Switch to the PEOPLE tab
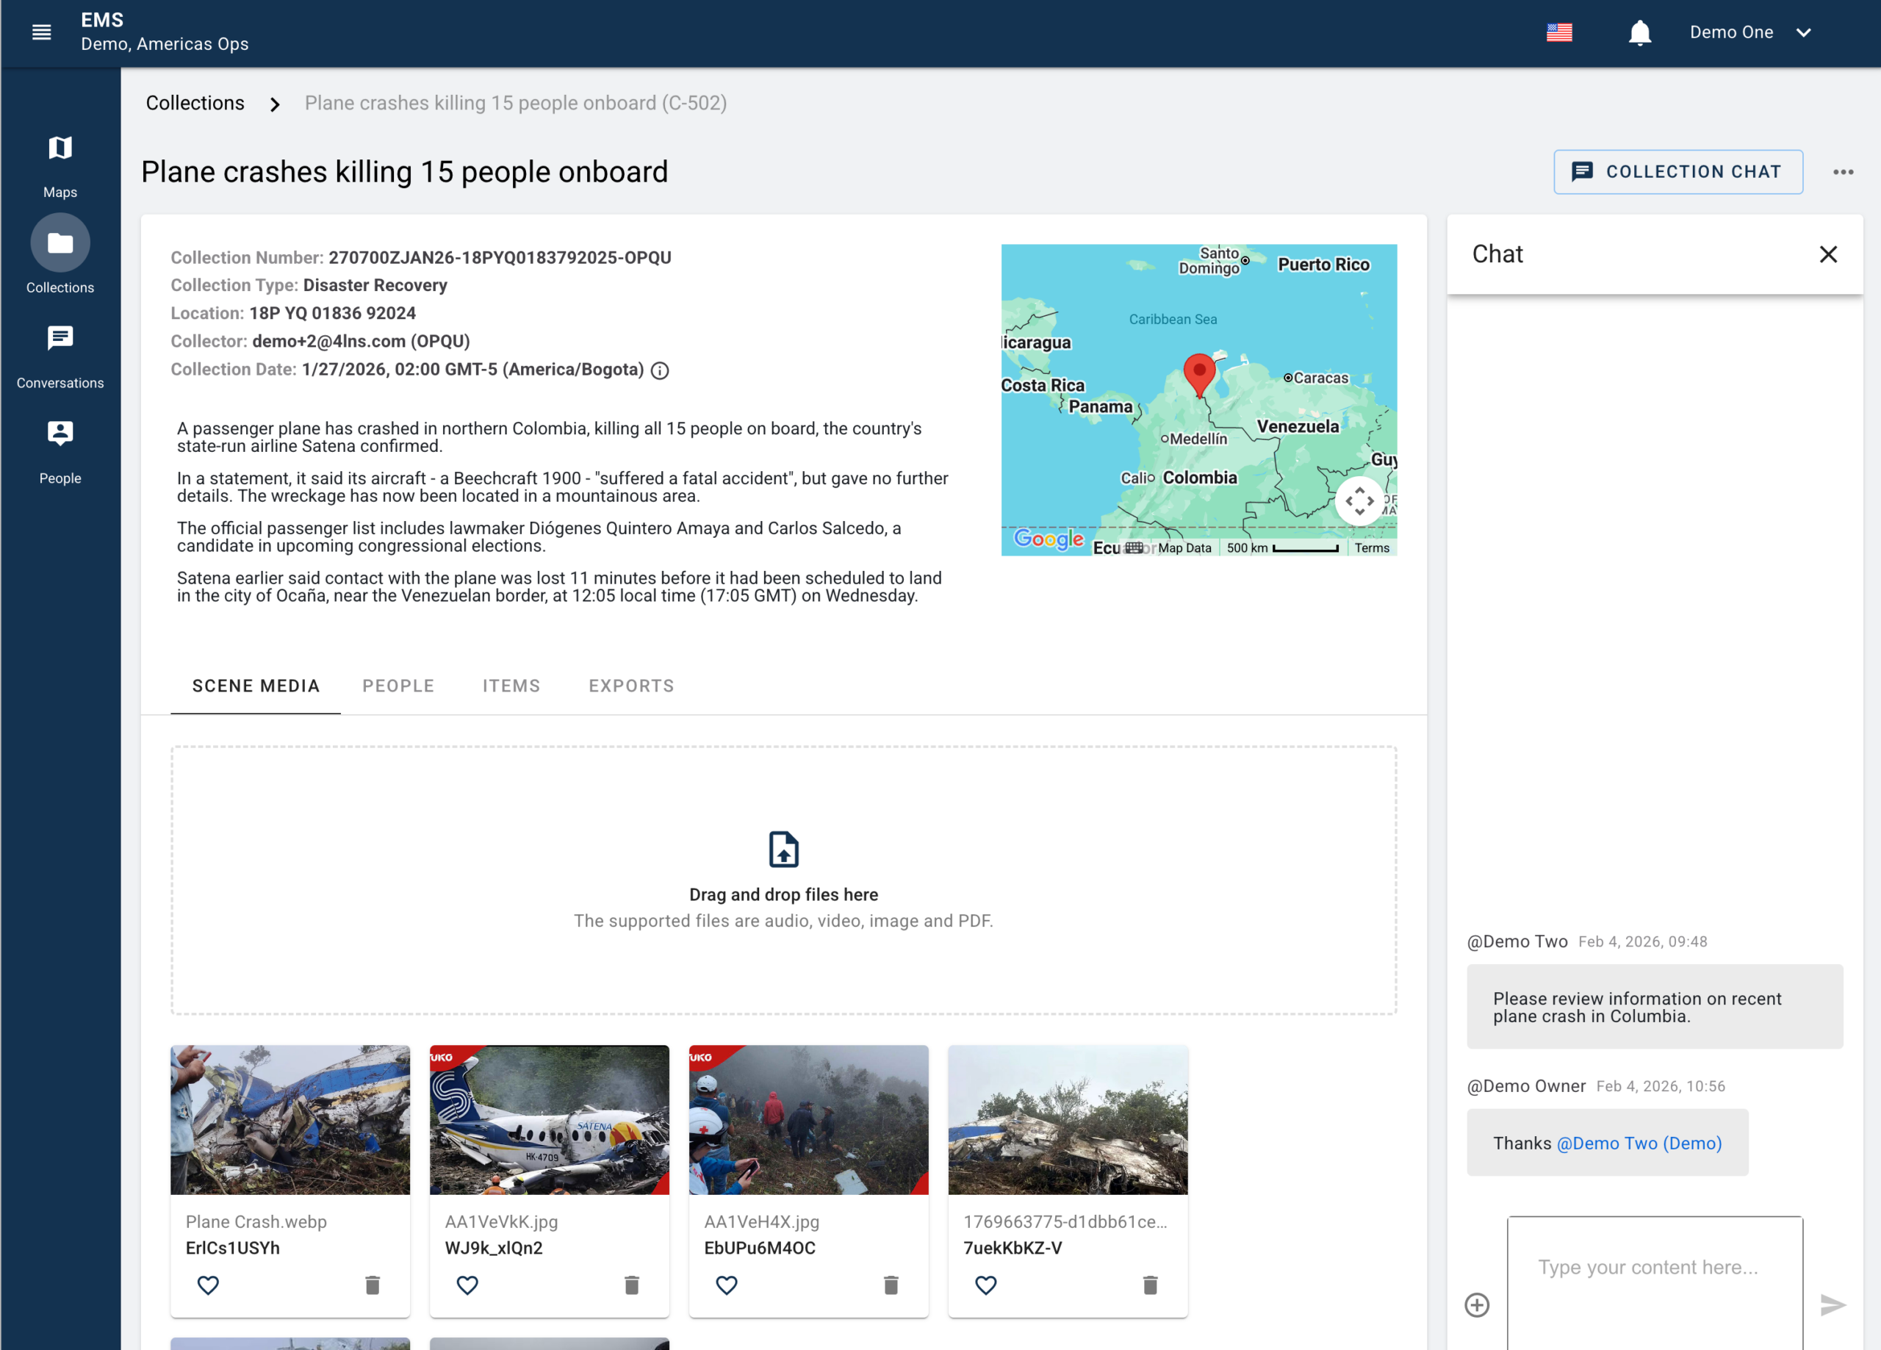Screen dimensions: 1881x1350 [398, 686]
